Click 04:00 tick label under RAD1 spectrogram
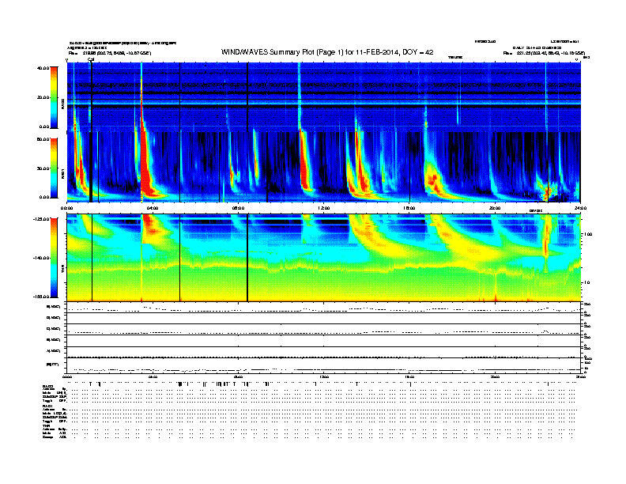626x484 pixels. [153, 208]
